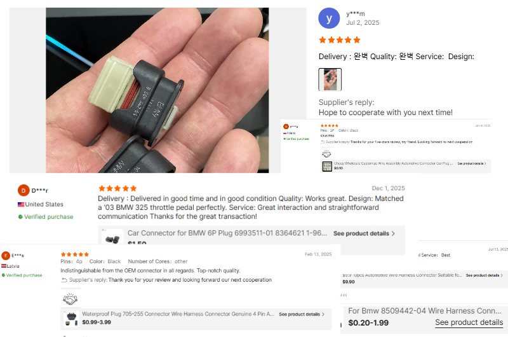Click the five-star rating on D***r's review
Screen dimensions: 508x337
[117, 188]
